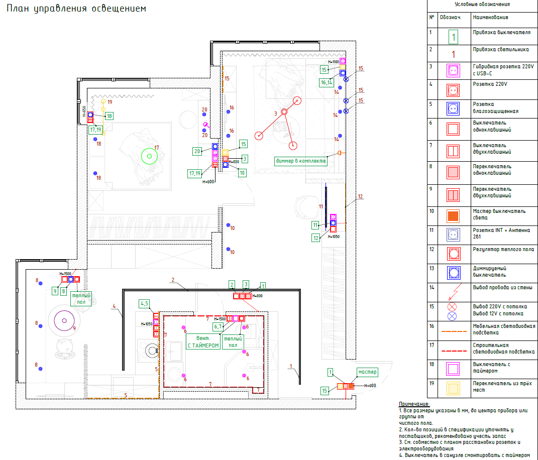Click the single-key switch legend symbol

click(453, 130)
